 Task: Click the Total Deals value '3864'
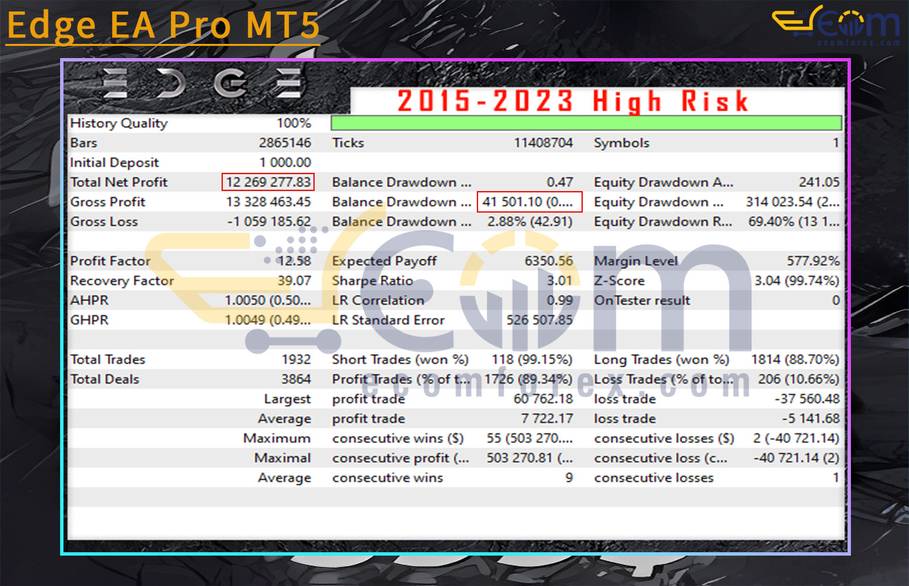pos(296,379)
